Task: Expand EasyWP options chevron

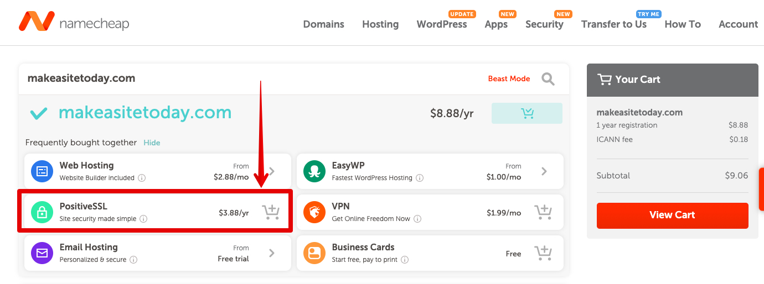Action: point(544,171)
